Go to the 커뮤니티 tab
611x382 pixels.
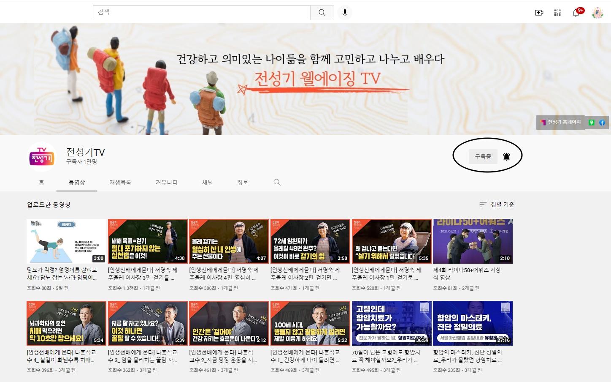coord(167,183)
